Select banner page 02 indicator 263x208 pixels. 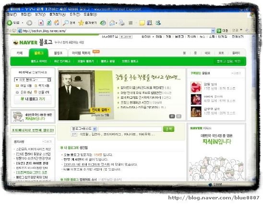179,116
